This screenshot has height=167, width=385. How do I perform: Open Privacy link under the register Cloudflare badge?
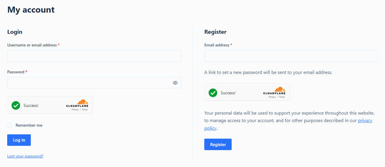pos(272,97)
